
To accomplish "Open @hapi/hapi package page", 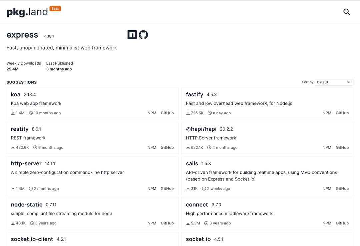I will click(x=201, y=129).
